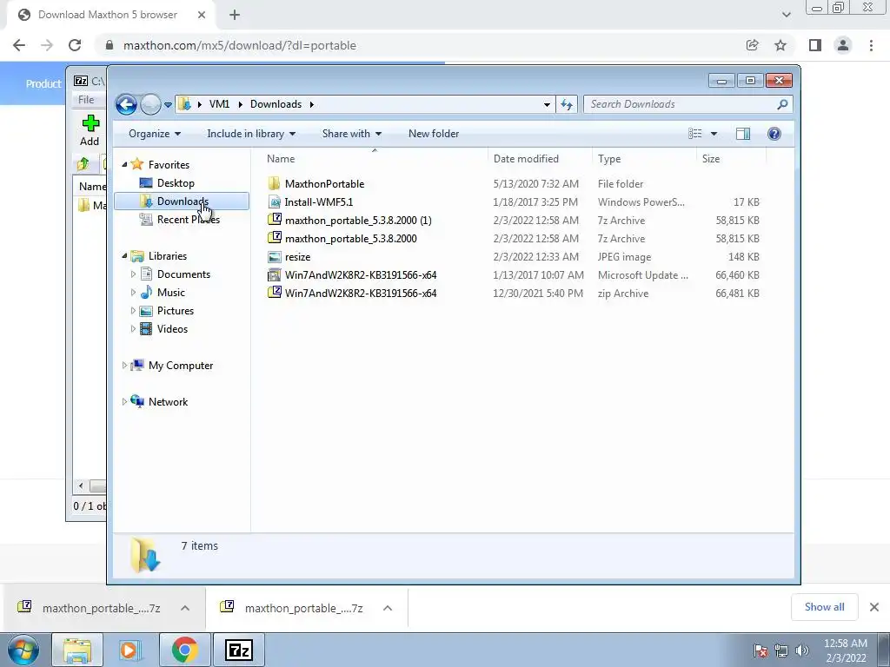Image resolution: width=890 pixels, height=667 pixels.
Task: Open a new Chrome tab
Action: point(235,15)
